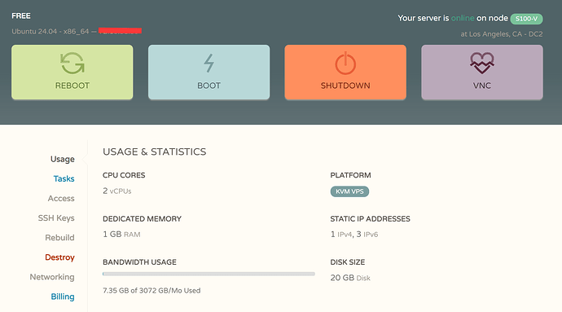Viewport: 562px width, 312px height.
Task: Click the VNC label on the purple tile
Action: point(482,86)
